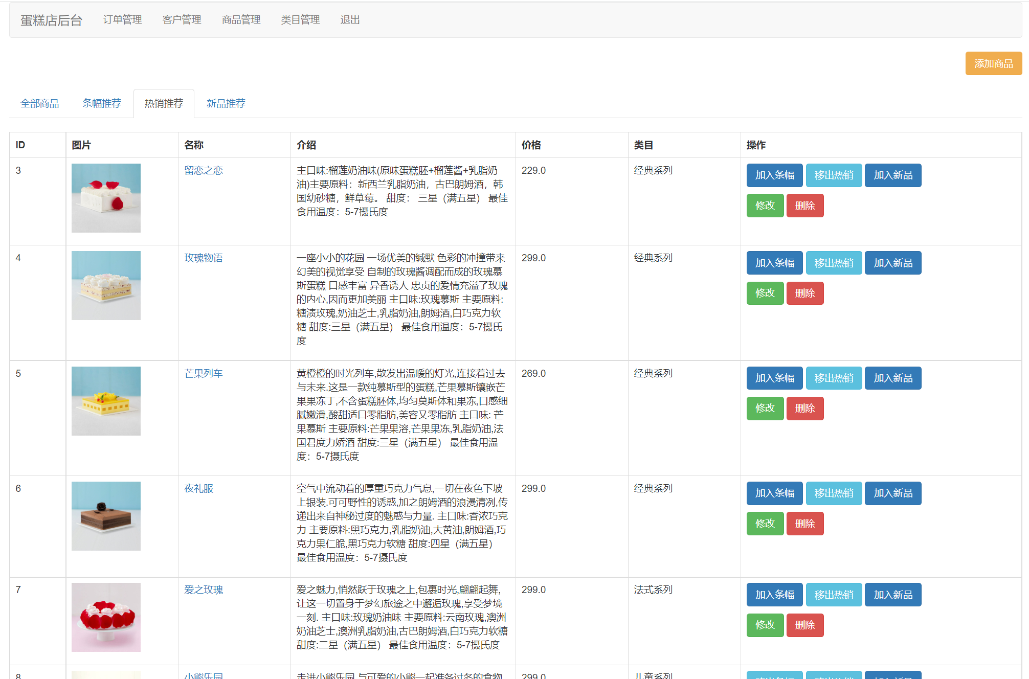1029x679 pixels.
Task: Click the 蛋糕店后台 brand title
Action: (51, 20)
